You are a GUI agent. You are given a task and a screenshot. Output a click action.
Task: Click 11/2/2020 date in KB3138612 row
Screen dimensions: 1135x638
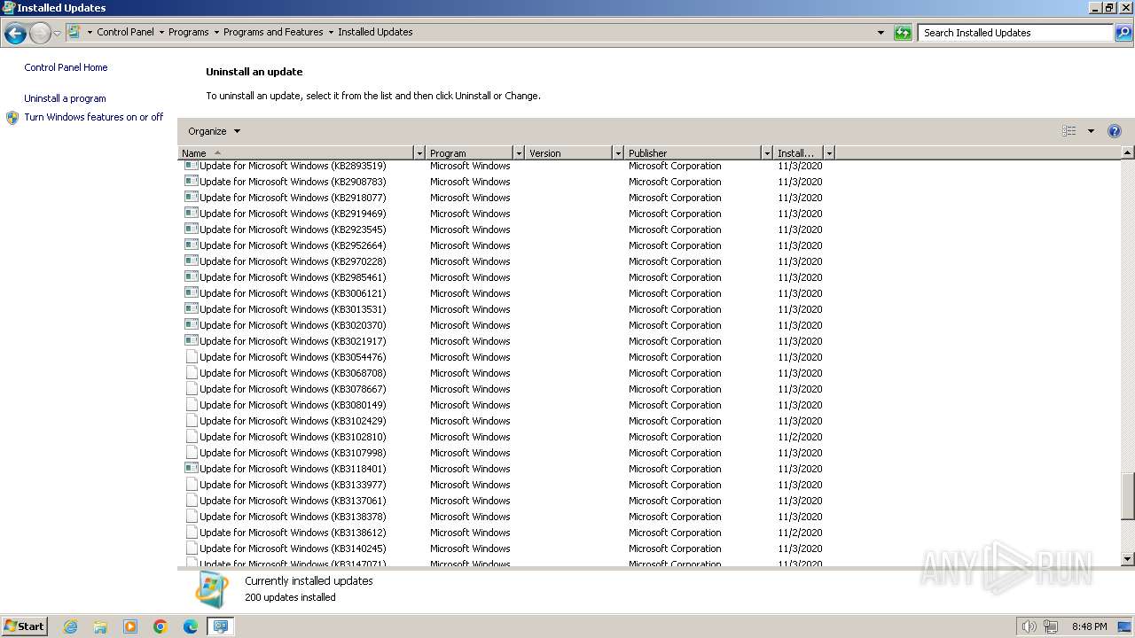tap(800, 533)
